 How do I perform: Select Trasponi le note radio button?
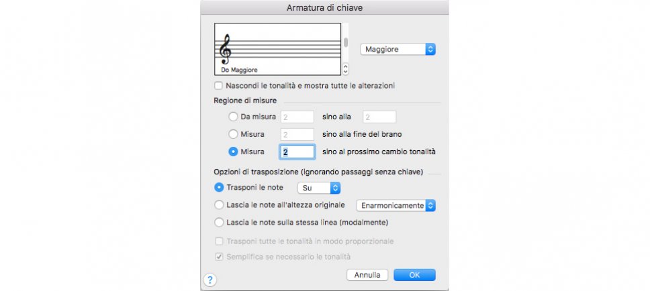point(218,188)
